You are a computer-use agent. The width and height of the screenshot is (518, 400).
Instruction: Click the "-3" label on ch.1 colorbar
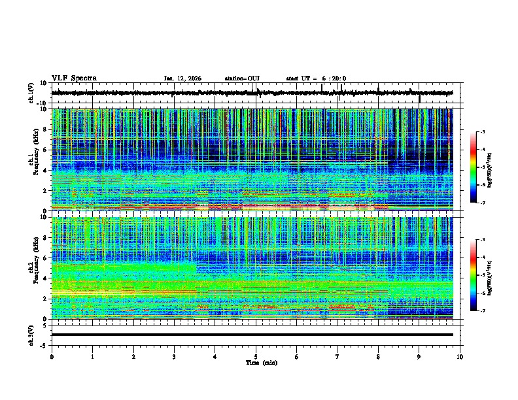click(x=482, y=131)
